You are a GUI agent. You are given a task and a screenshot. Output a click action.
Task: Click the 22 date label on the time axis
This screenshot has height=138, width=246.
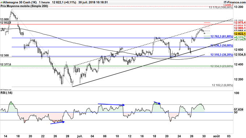43,136
